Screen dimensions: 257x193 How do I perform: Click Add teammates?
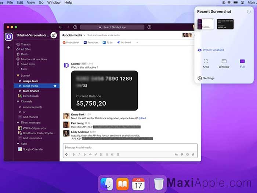[x=30, y=138]
